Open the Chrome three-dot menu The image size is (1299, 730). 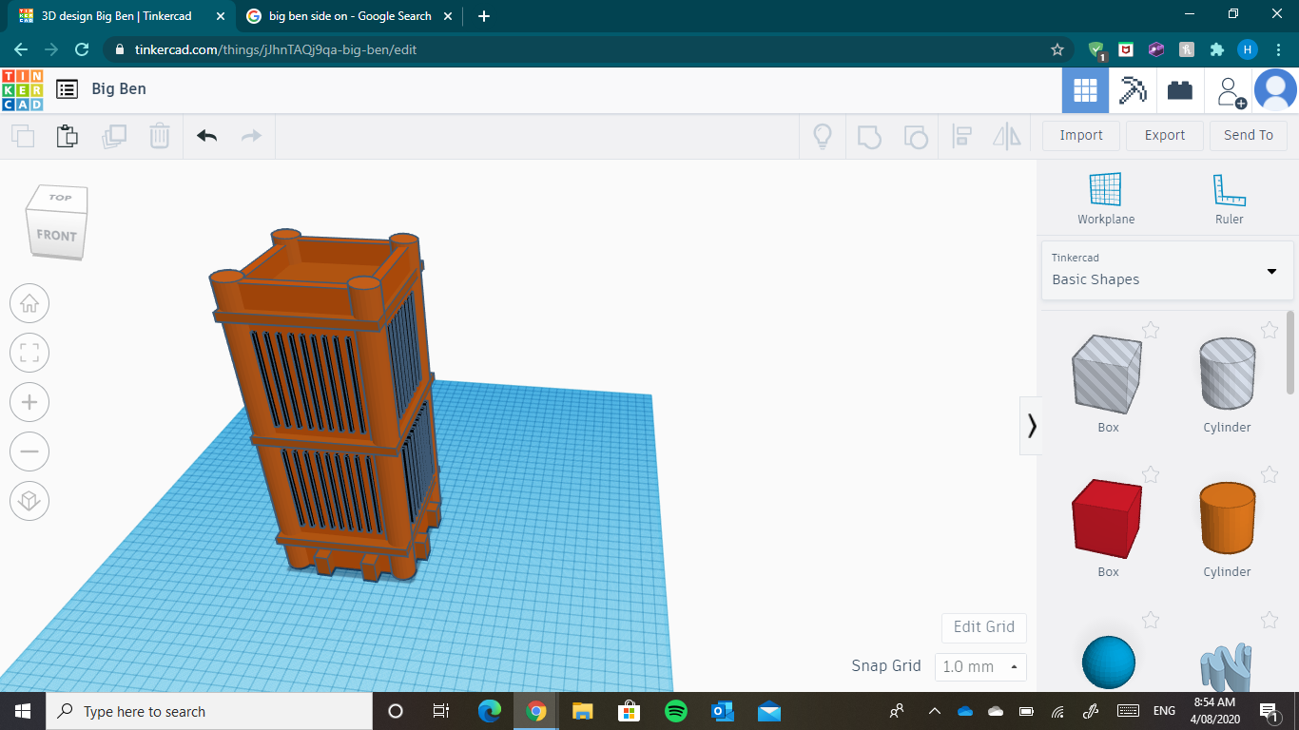pyautogui.click(x=1279, y=49)
